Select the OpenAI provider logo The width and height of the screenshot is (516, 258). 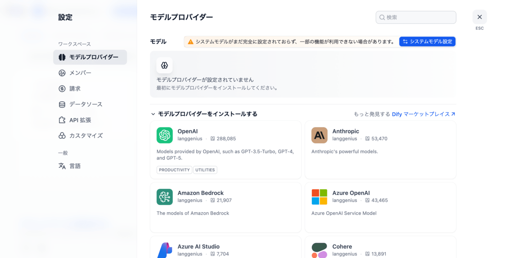164,135
